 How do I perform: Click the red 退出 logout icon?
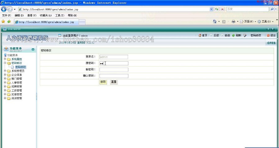tap(268, 35)
